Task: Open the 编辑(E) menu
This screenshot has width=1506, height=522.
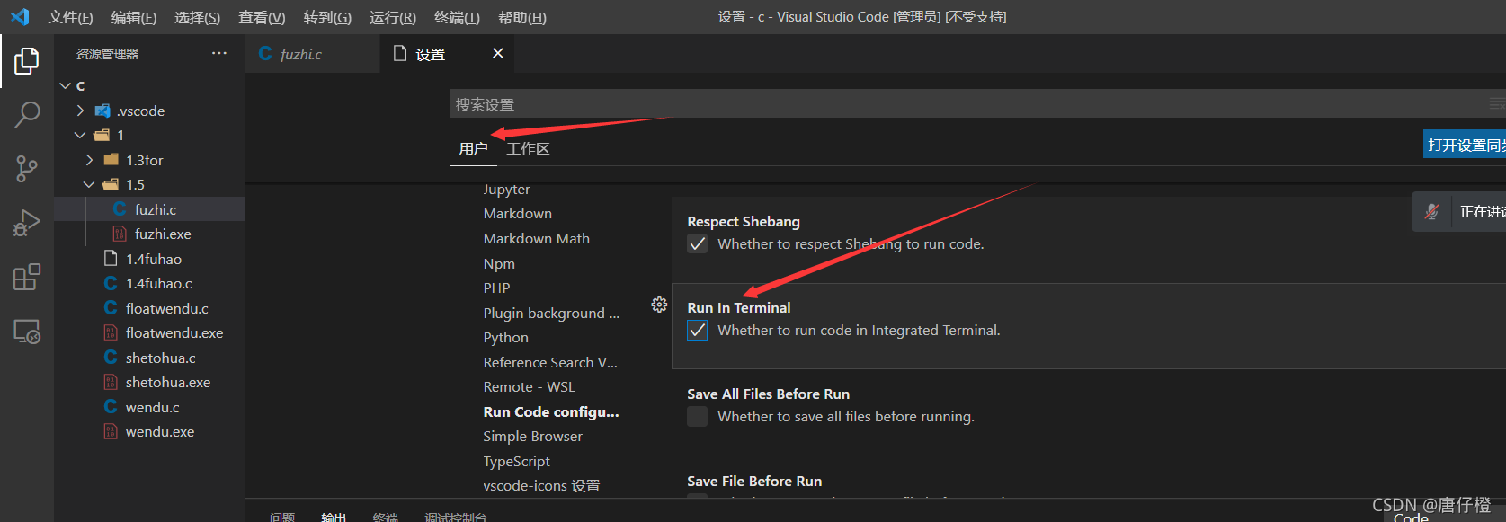Action: [134, 17]
